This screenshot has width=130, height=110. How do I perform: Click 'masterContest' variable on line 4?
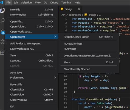point(88,30)
